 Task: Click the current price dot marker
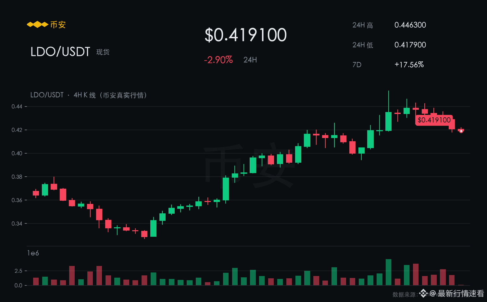coord(461,131)
